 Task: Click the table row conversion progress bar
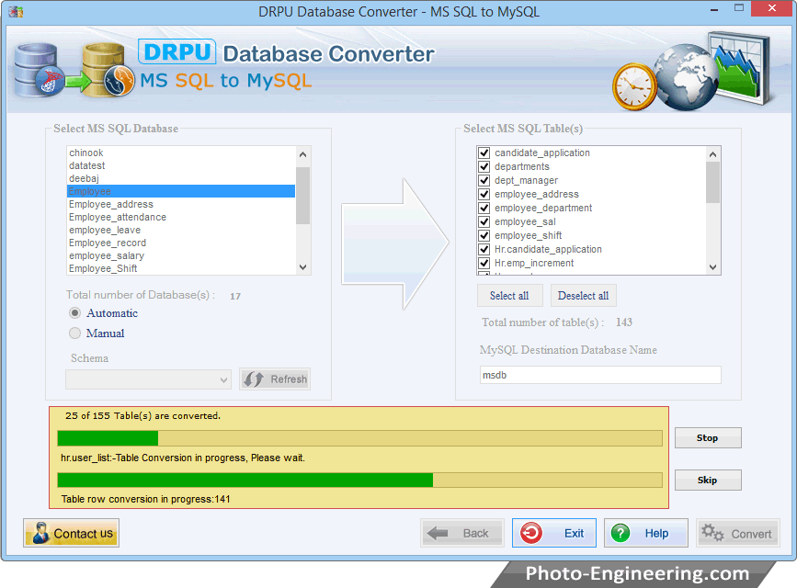click(359, 480)
